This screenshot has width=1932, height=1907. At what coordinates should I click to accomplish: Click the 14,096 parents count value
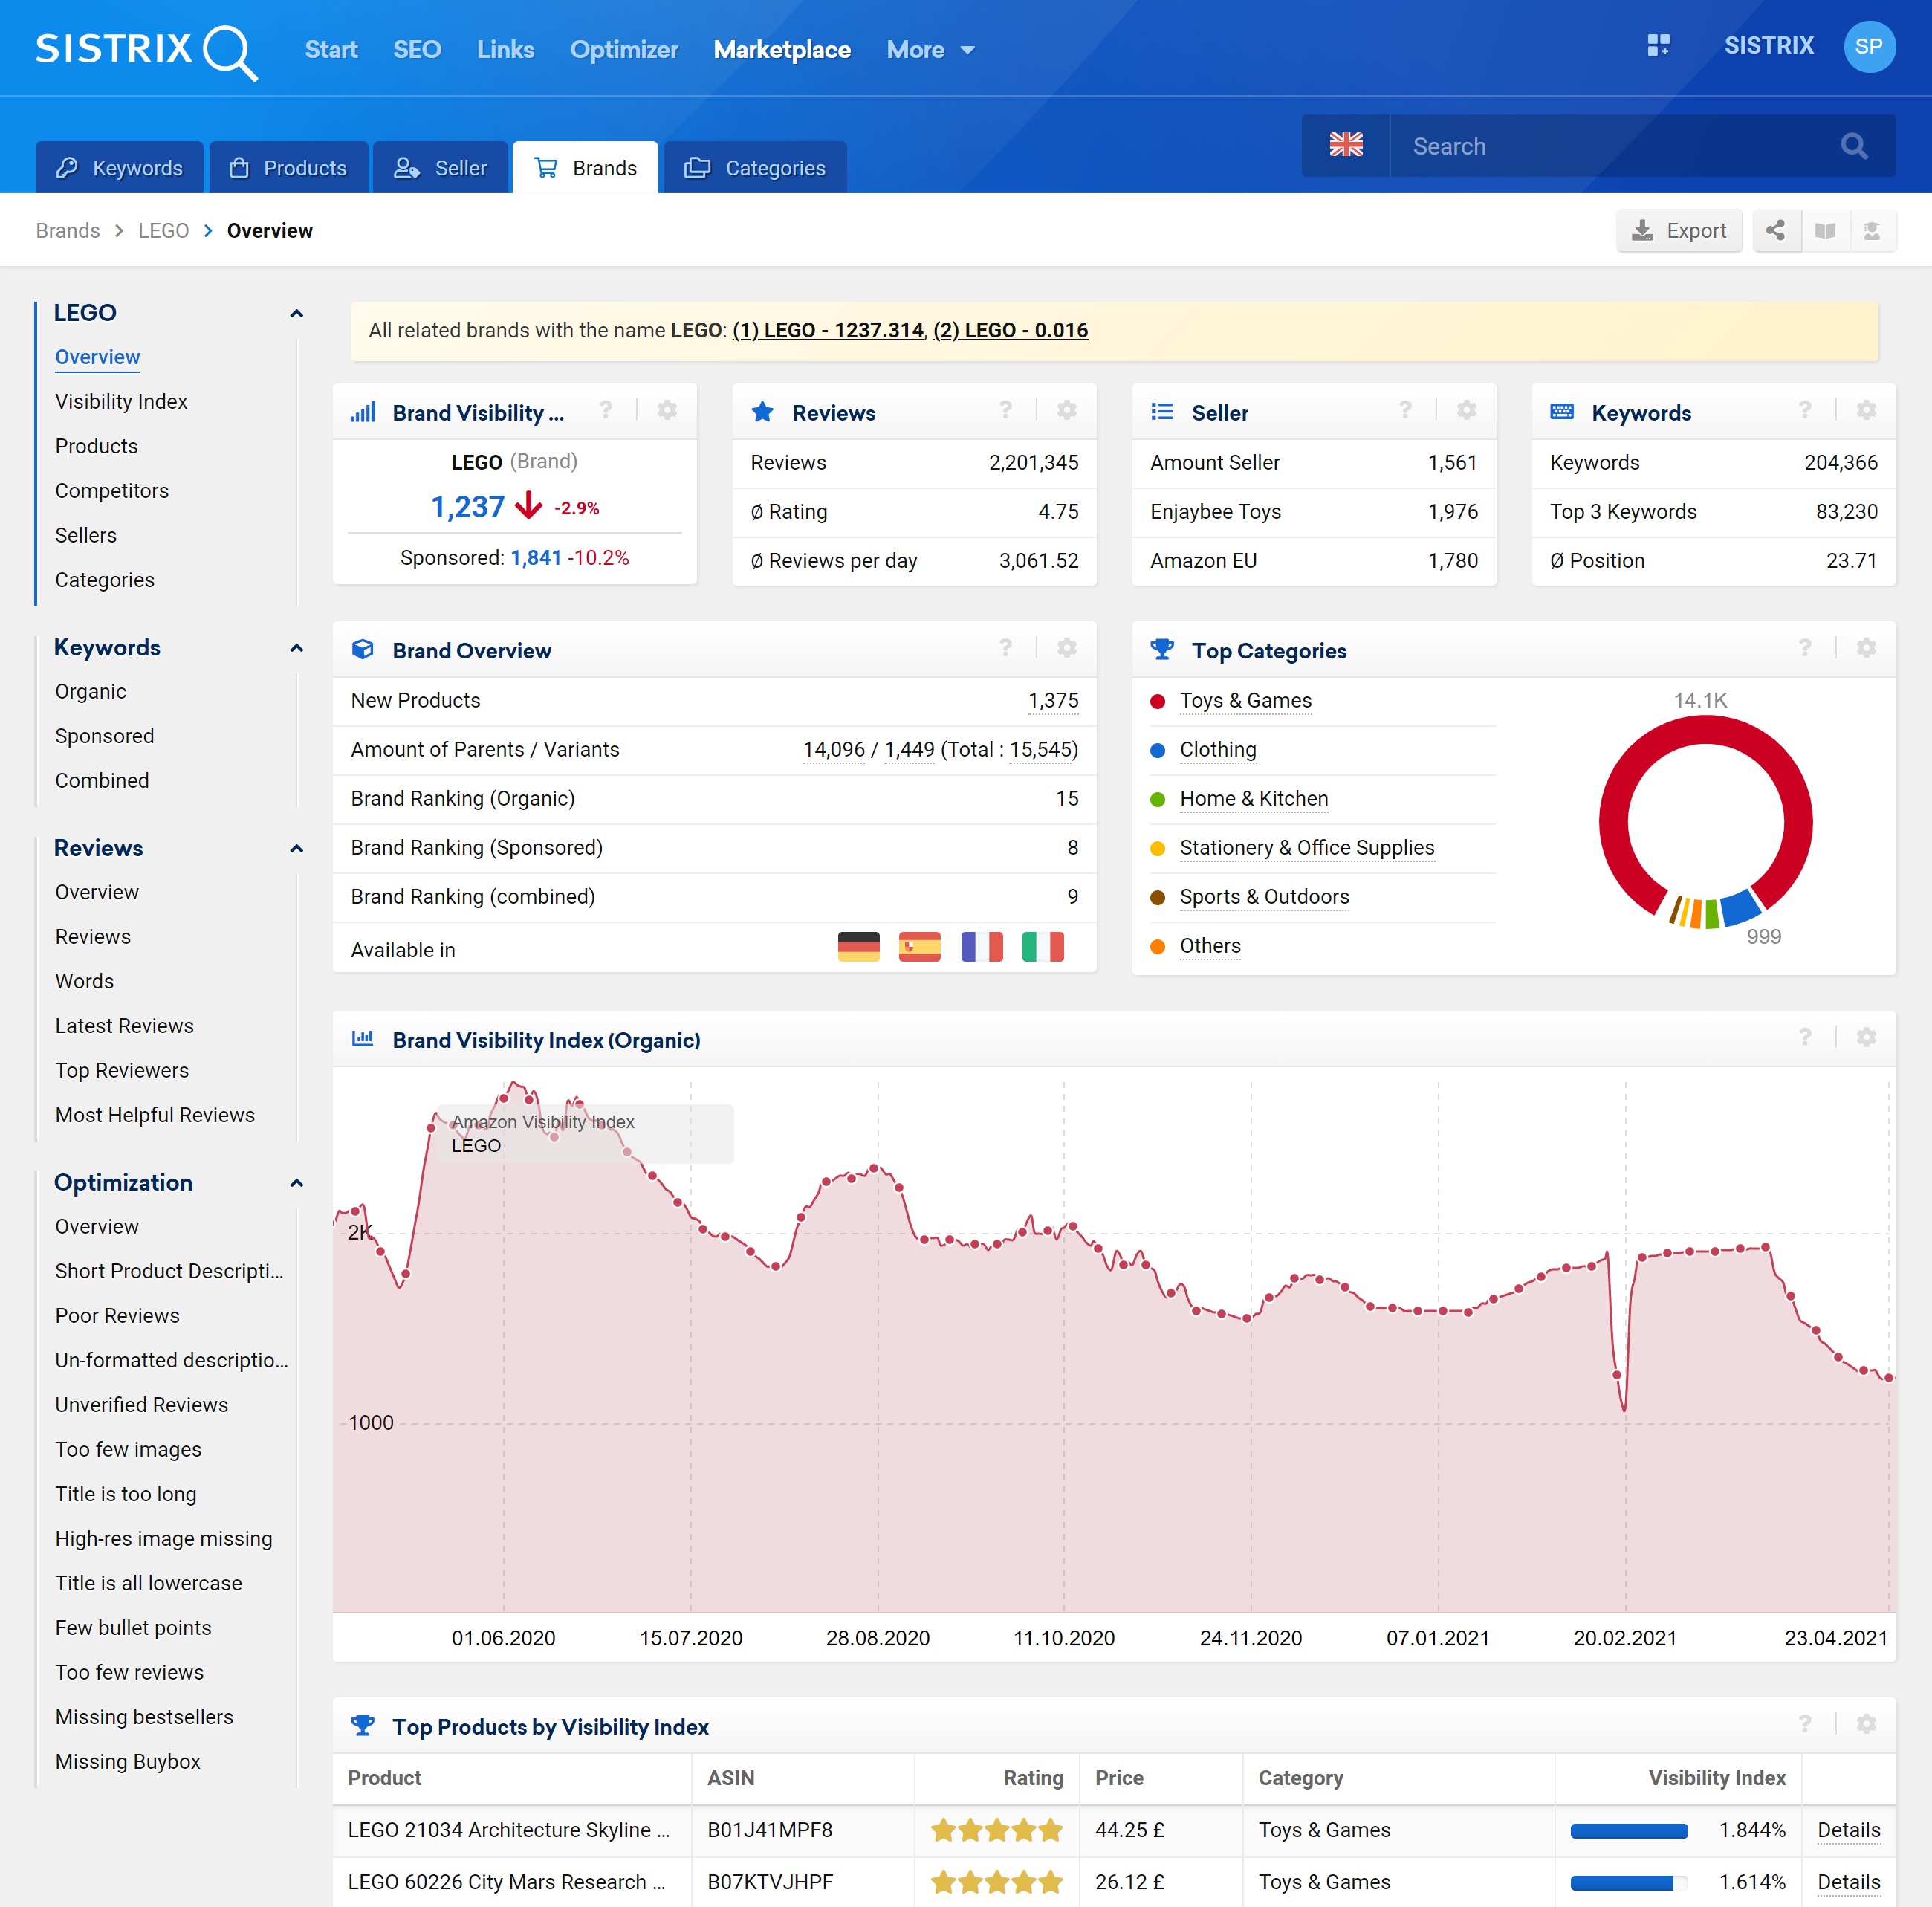click(833, 750)
